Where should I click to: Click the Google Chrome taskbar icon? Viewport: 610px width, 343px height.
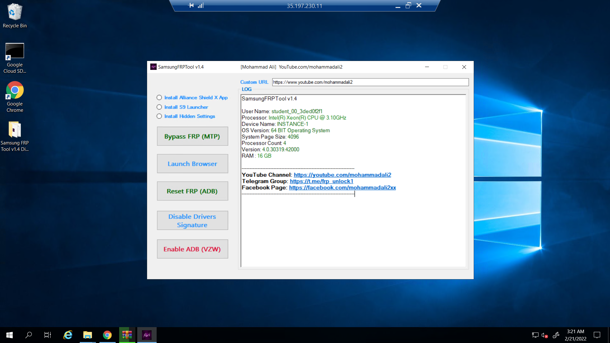[107, 335]
